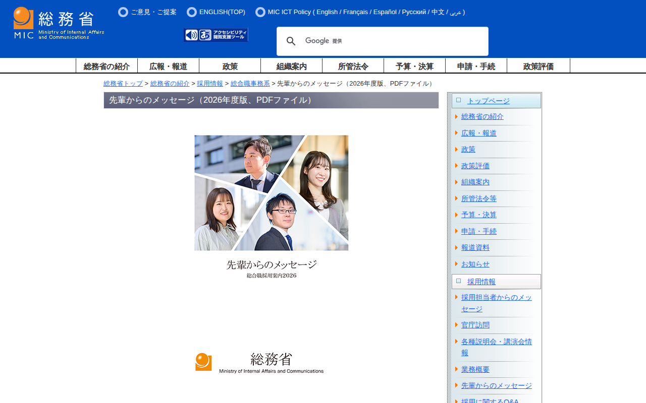Click the square icon beside sidebar 採用情報
The height and width of the screenshot is (403, 646).
[458, 281]
